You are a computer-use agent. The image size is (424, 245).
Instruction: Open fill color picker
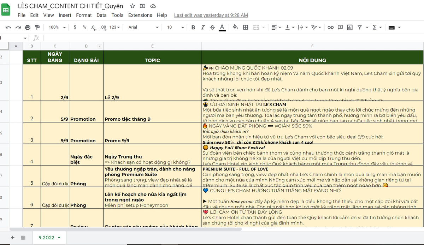tap(235, 27)
